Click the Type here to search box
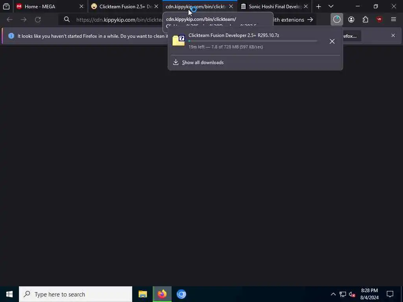This screenshot has width=403, height=302. (x=76, y=294)
